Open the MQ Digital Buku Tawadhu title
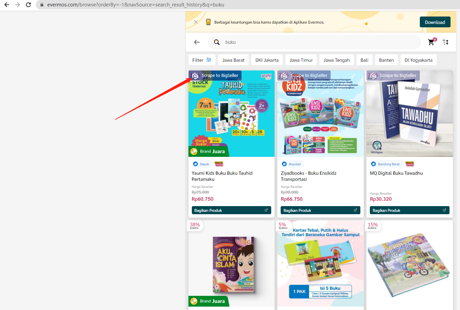460x310 pixels. point(396,173)
